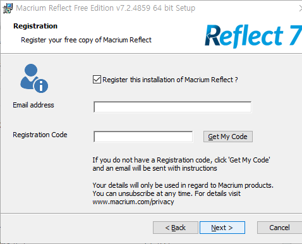Cancel the Macrium Reflect setup

[279, 228]
